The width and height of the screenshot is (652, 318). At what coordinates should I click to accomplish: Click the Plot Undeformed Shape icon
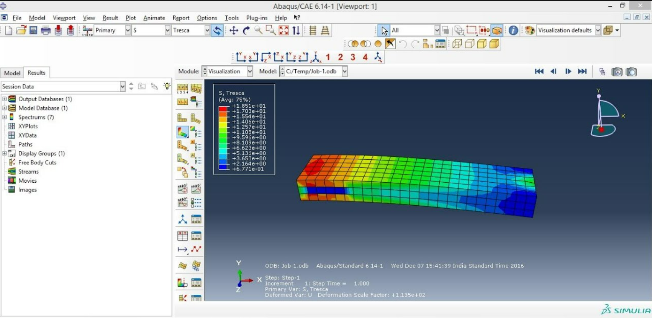[x=182, y=118]
